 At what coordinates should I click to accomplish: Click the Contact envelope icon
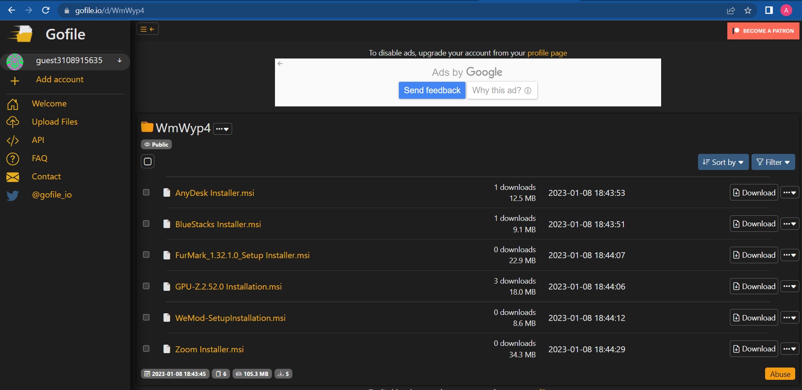click(x=13, y=177)
